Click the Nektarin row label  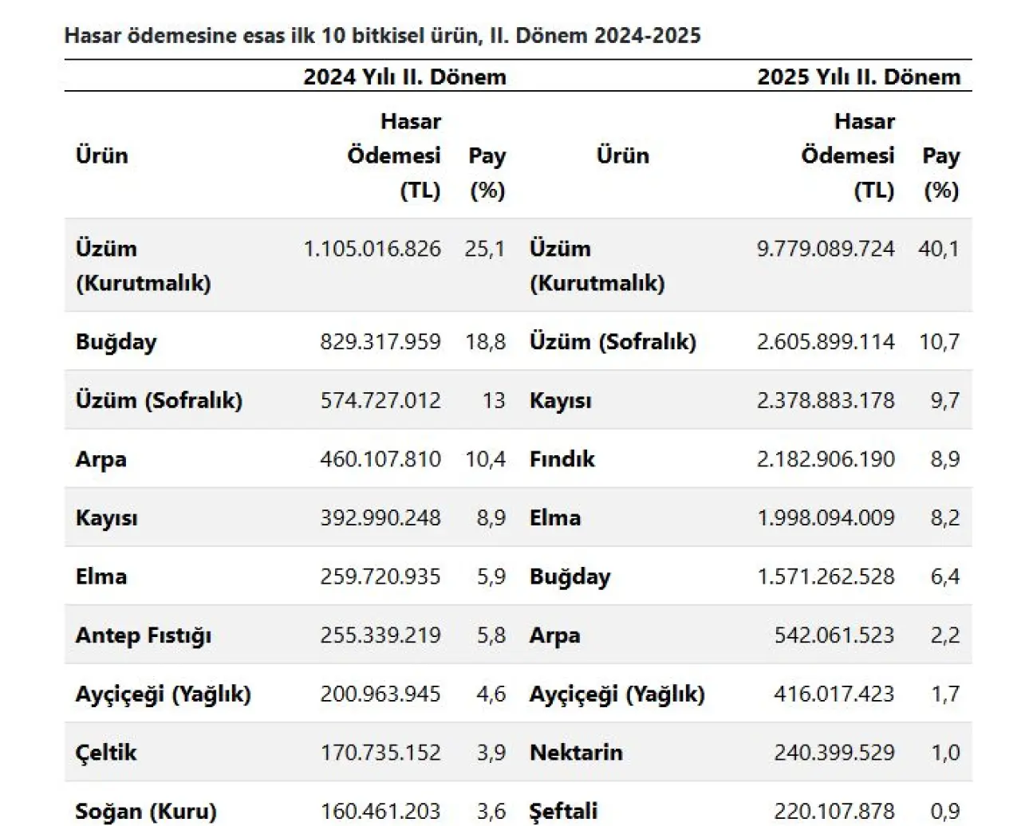coord(576,753)
